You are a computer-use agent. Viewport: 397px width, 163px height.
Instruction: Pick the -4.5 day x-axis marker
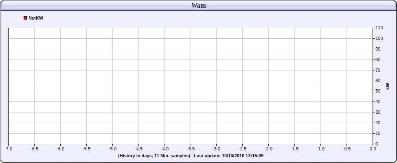138,149
